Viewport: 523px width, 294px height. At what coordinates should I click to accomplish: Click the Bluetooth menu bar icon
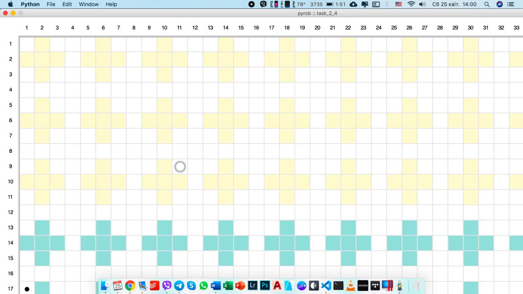coord(387,4)
